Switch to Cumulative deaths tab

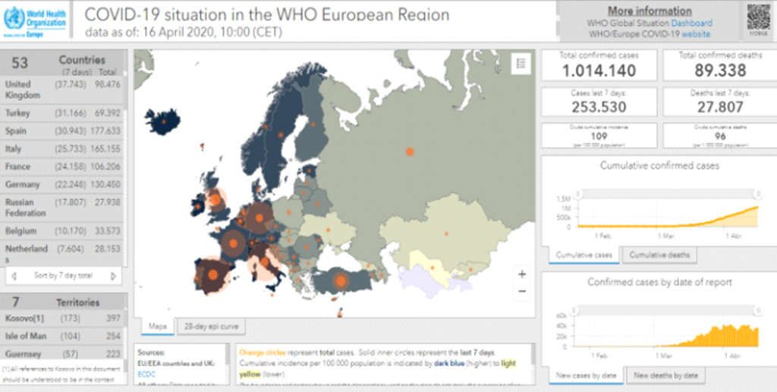click(x=659, y=255)
